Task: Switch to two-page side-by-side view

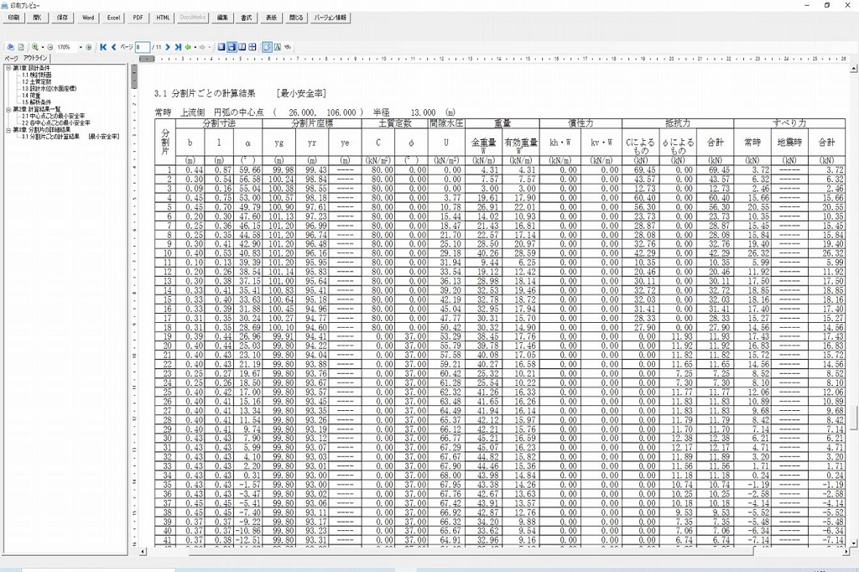Action: tap(242, 47)
